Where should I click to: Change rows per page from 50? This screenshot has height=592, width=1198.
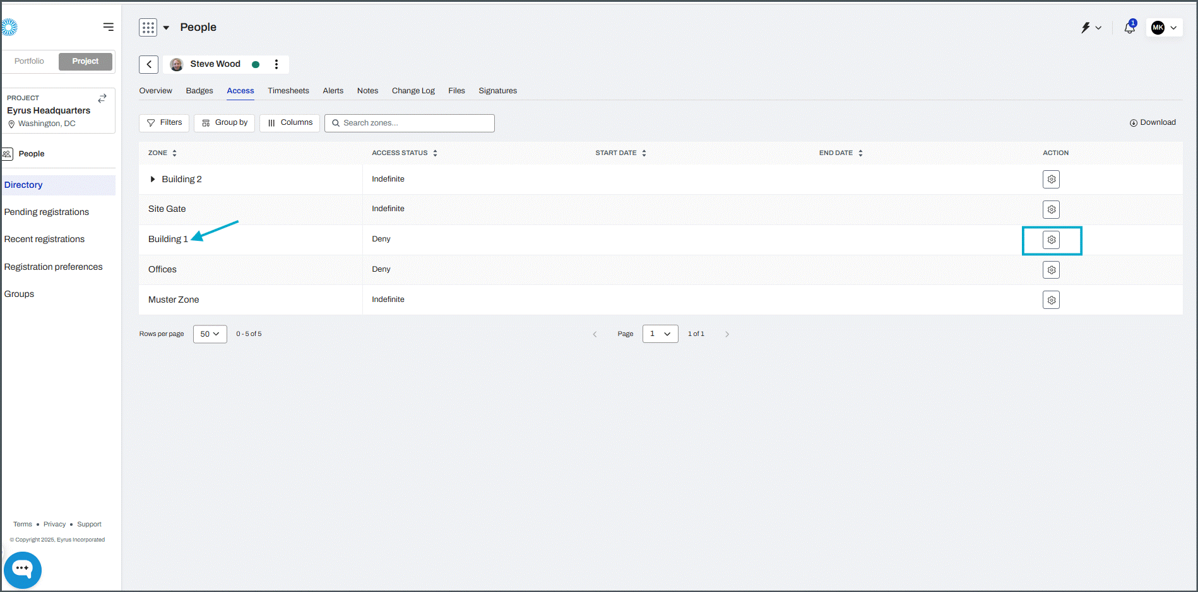click(x=210, y=334)
